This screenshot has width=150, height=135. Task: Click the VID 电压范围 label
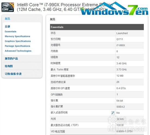(58, 131)
